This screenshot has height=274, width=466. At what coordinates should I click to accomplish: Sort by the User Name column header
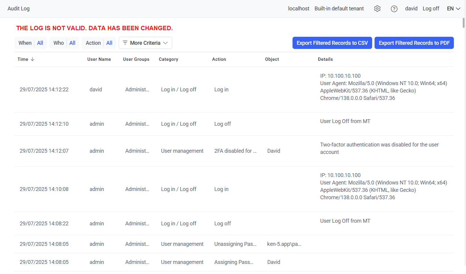tap(99, 59)
